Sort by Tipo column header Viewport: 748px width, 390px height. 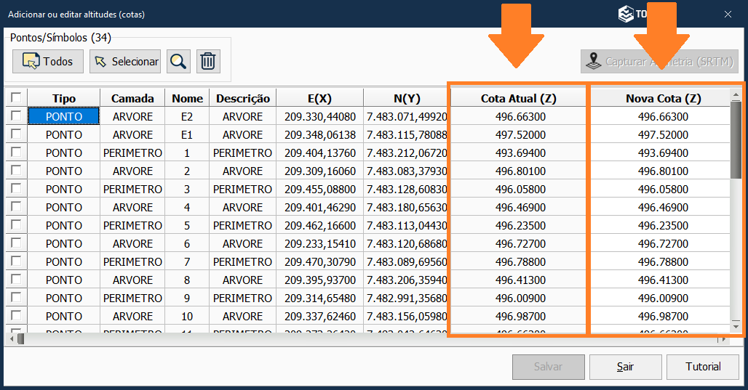pyautogui.click(x=64, y=98)
